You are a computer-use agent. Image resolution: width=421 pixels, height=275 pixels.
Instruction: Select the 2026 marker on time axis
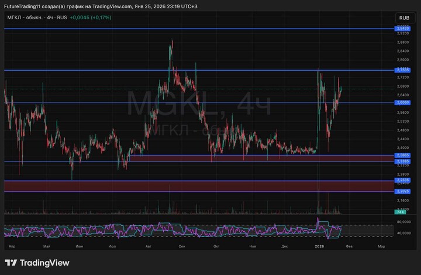tap(319, 246)
